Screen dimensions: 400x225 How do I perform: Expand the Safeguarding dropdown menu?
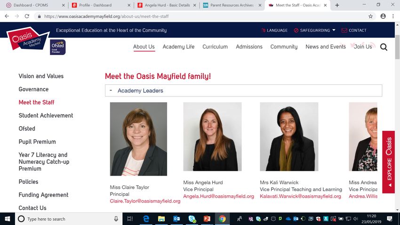click(314, 30)
